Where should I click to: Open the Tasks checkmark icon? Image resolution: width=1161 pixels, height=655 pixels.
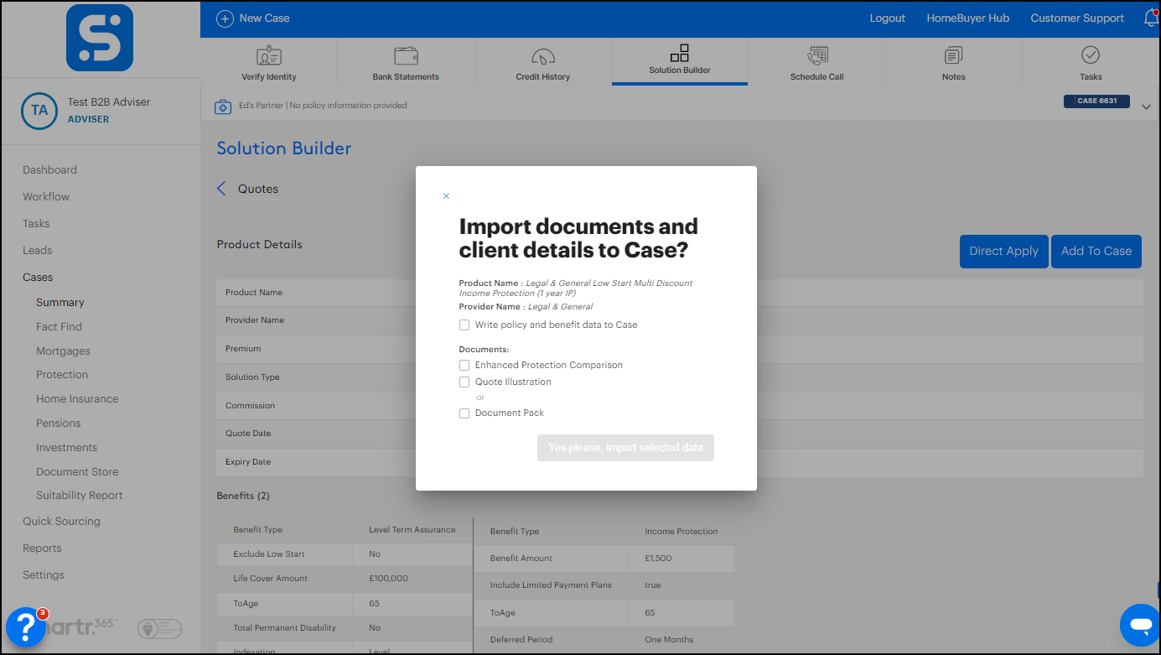pos(1091,55)
